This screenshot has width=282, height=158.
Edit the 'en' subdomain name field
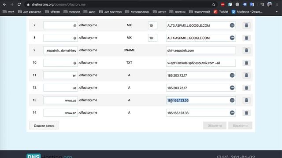60,75
